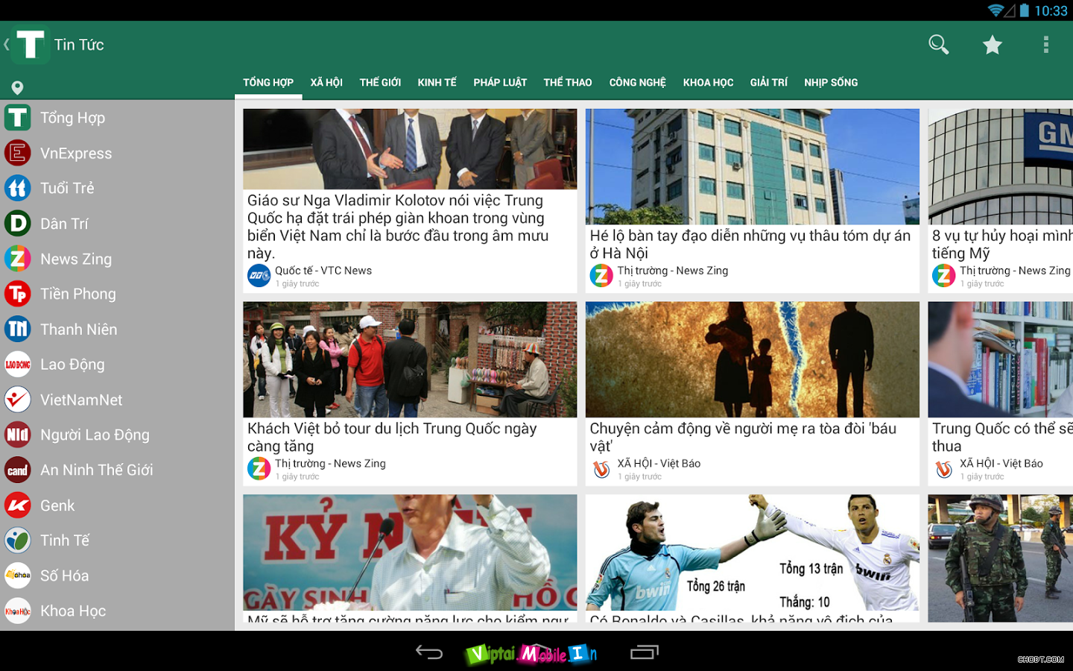
Task: Select the Tổng Hợp source icon
Action: click(x=18, y=118)
